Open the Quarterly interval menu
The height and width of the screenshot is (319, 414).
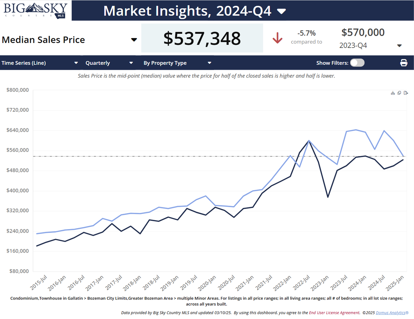[x=131, y=63]
